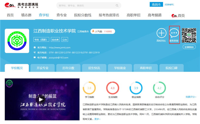Click the 人气值 flame badge
The width and height of the screenshot is (200, 124).
click(103, 31)
